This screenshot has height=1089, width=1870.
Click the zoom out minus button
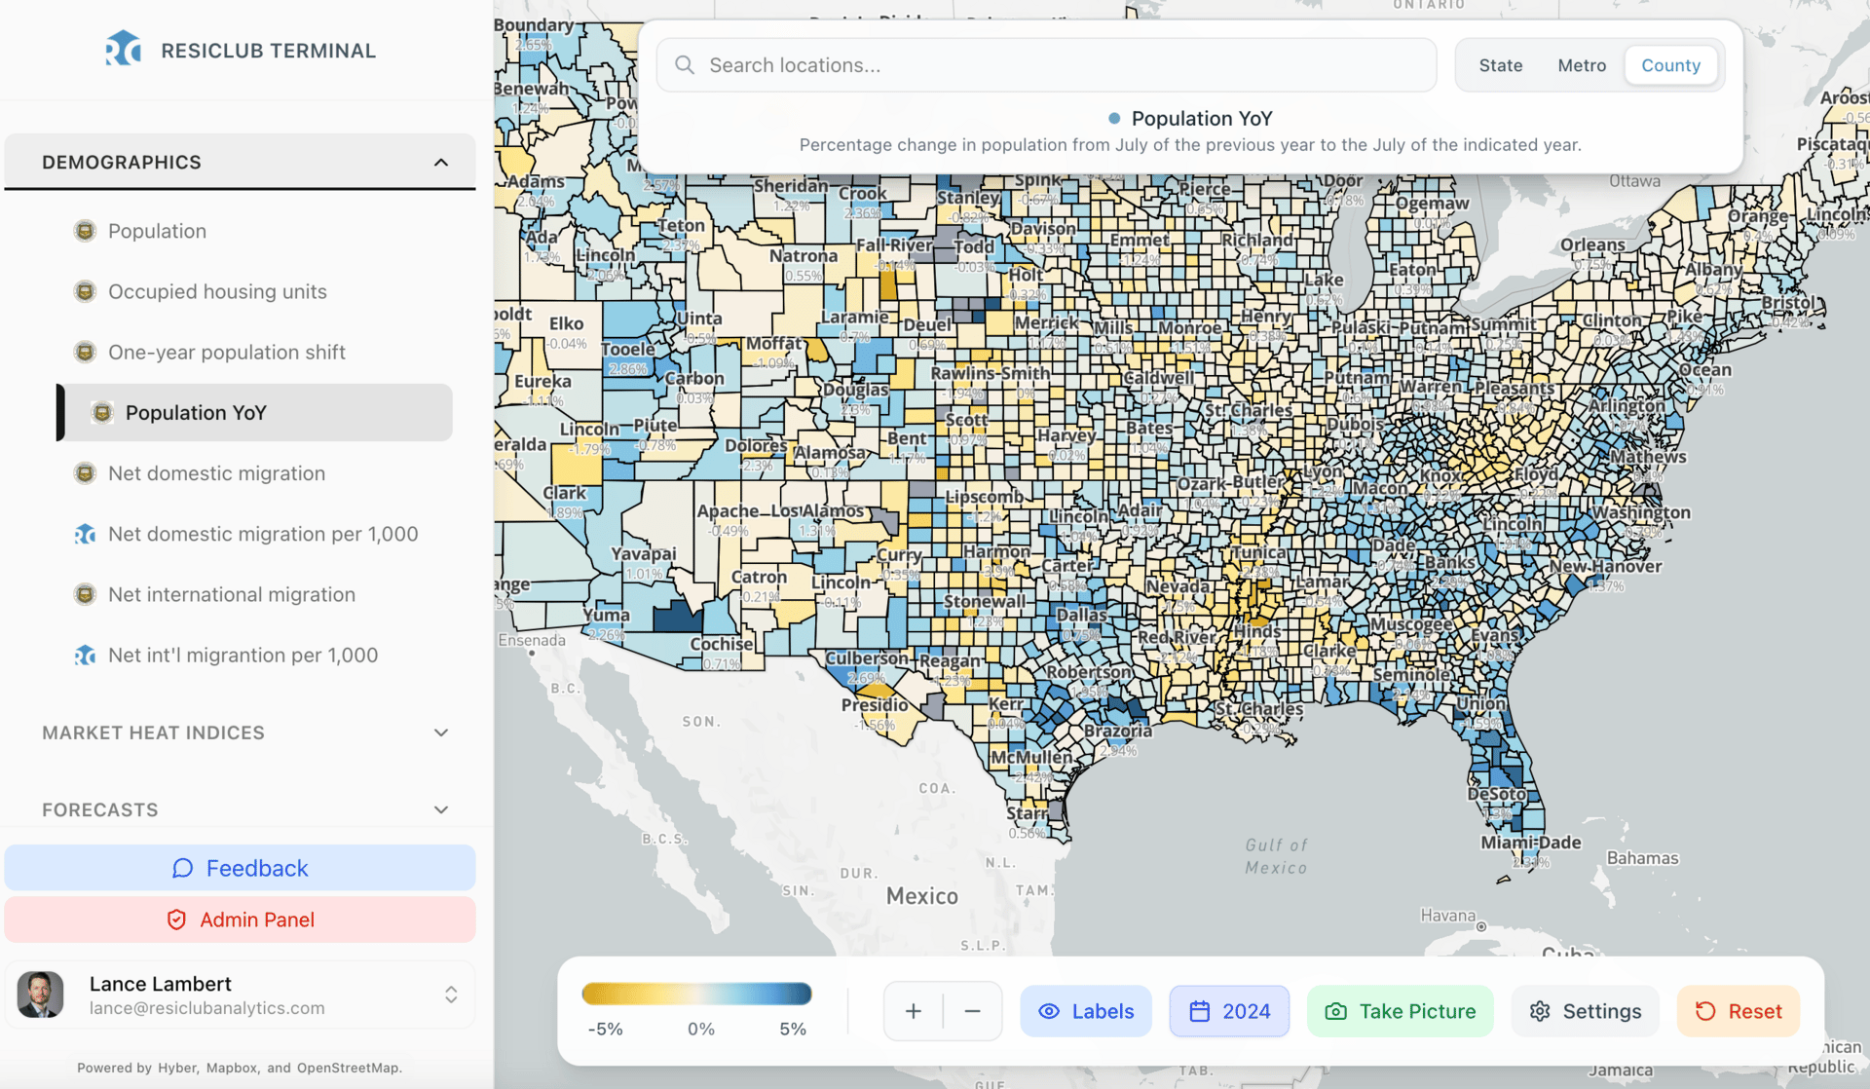[972, 1011]
